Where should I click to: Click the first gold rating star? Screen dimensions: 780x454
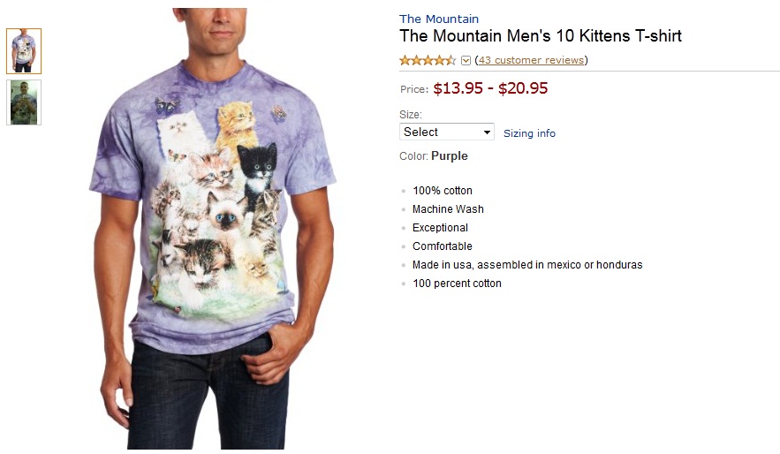405,60
